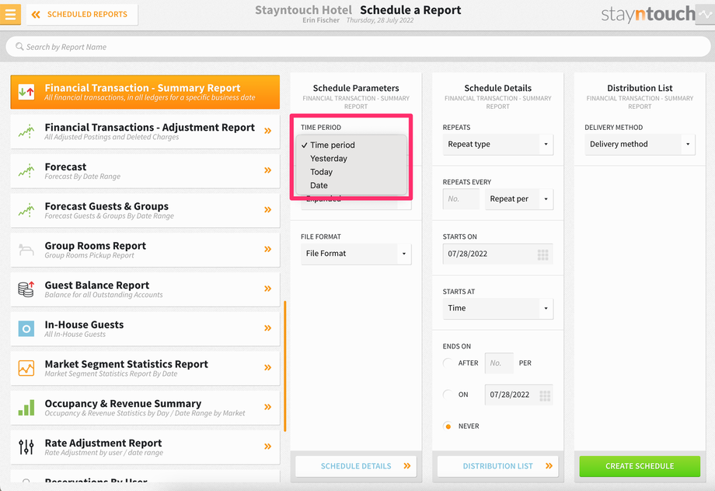This screenshot has height=491, width=715.
Task: Expand the Forecast Guests & Groups chevron
Action: pos(267,209)
